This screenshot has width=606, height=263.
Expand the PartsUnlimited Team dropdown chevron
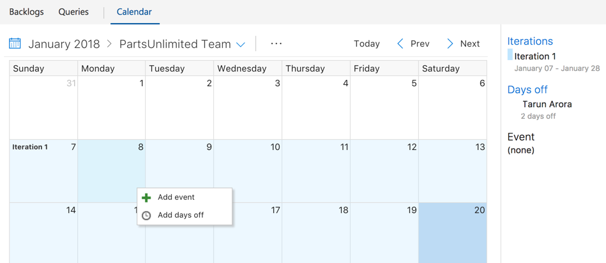pos(240,45)
